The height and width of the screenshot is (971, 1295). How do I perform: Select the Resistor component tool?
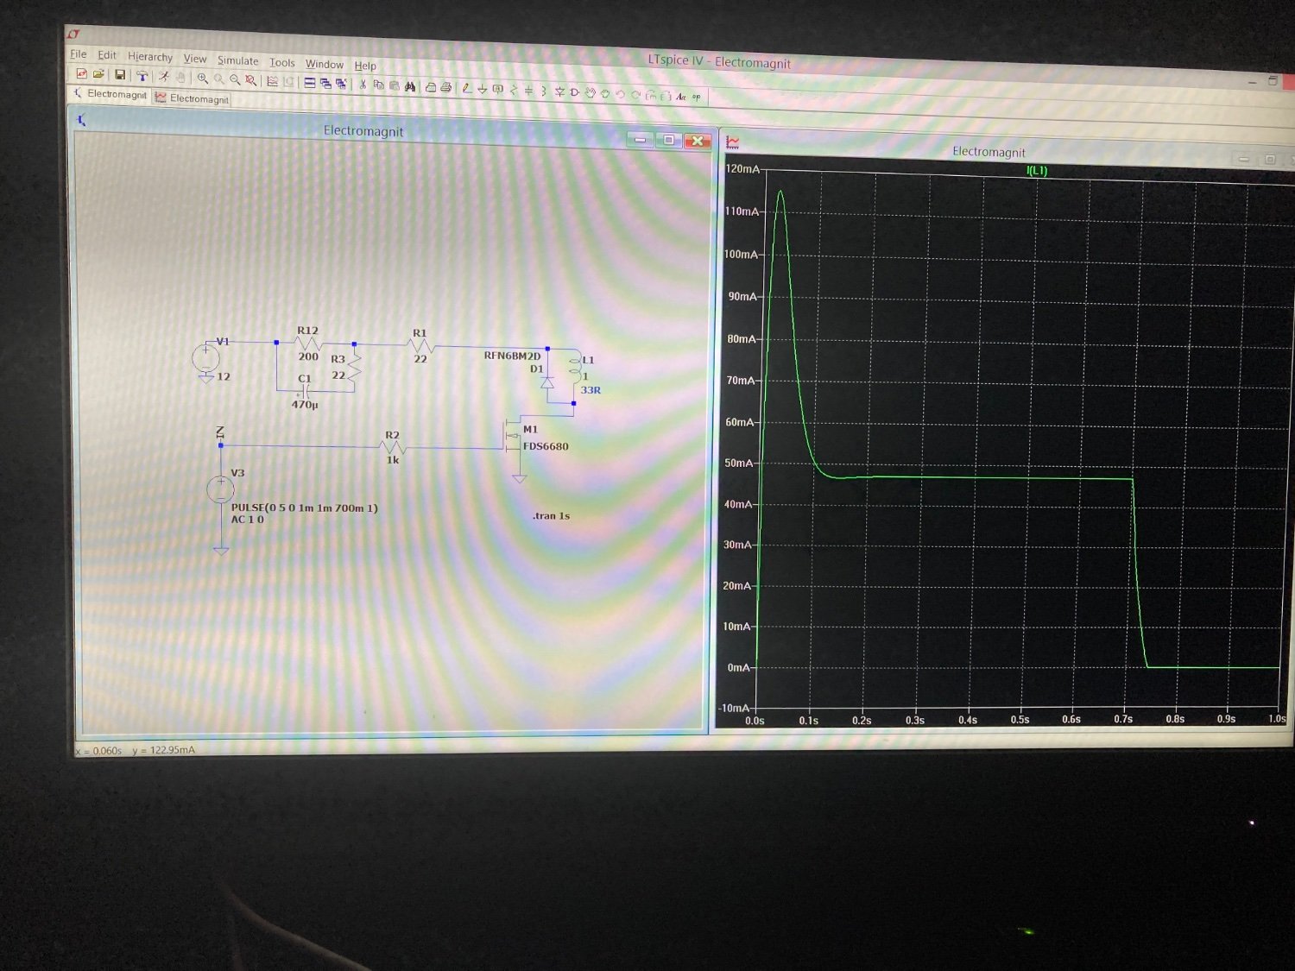tap(513, 90)
